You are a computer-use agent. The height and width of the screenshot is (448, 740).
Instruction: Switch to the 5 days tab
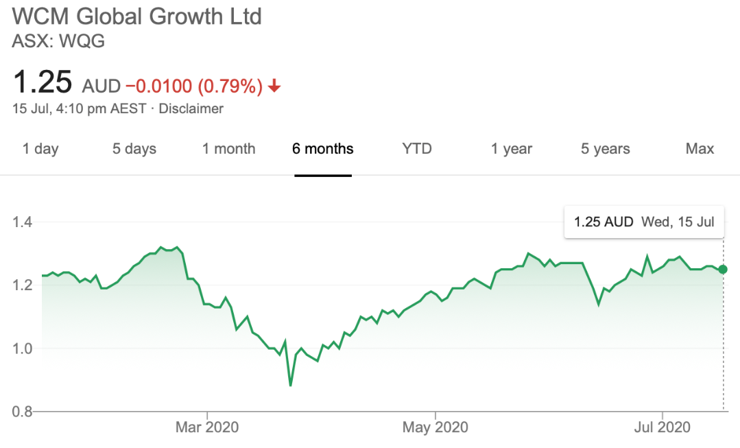click(x=134, y=149)
